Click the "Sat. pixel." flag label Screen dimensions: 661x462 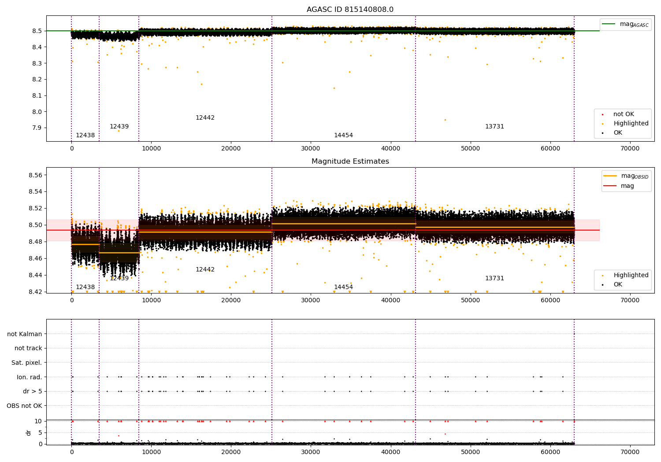coord(27,363)
